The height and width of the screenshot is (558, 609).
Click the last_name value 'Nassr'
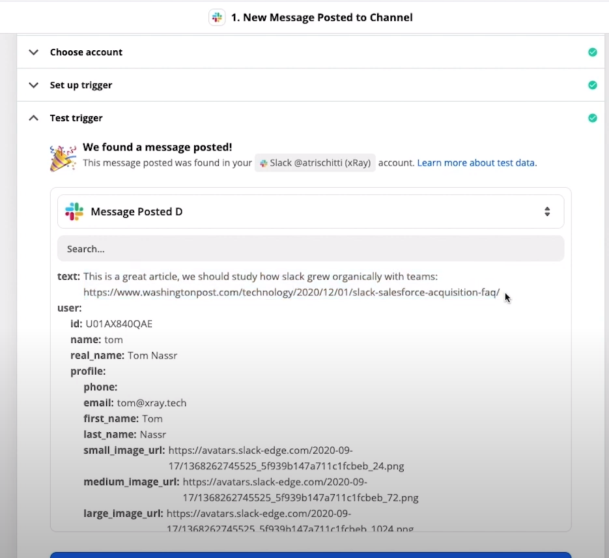[153, 434]
